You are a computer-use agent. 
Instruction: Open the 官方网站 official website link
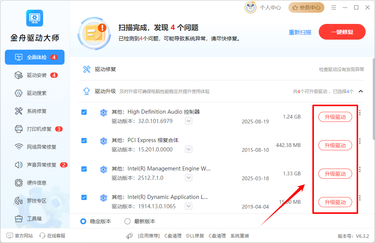coord(19,236)
